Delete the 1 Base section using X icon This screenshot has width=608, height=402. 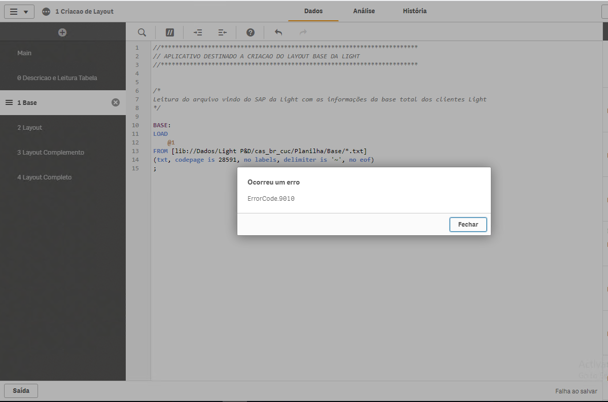click(x=116, y=102)
